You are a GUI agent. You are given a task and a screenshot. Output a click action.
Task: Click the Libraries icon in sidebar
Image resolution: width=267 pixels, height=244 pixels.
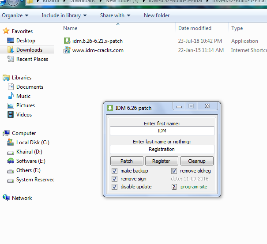click(6, 78)
